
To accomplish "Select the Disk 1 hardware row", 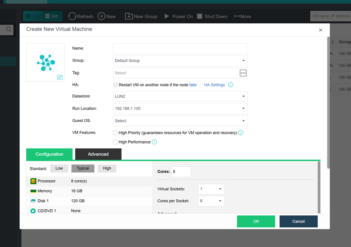I will (89, 201).
